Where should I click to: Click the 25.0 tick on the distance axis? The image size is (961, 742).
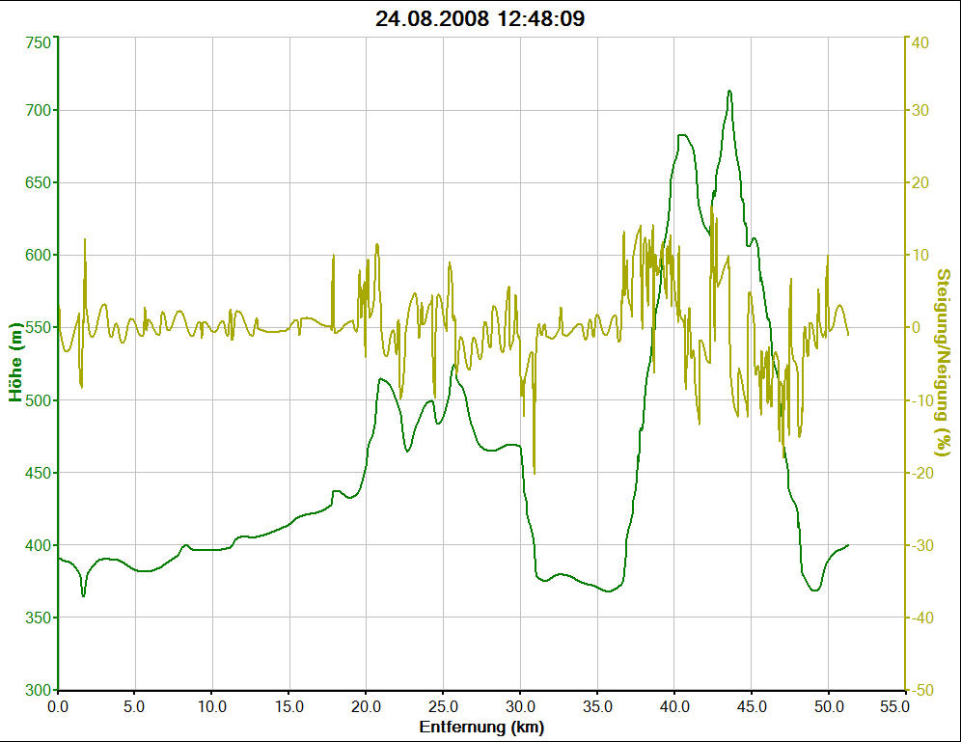[x=443, y=707]
